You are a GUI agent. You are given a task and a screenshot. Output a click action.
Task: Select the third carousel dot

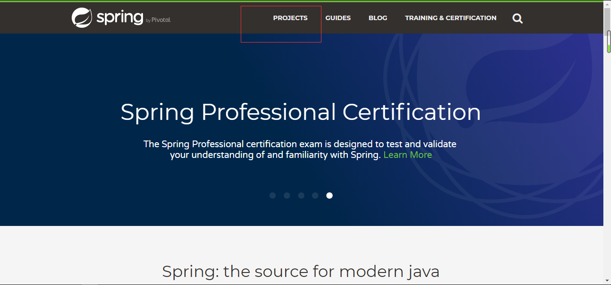pyautogui.click(x=301, y=196)
